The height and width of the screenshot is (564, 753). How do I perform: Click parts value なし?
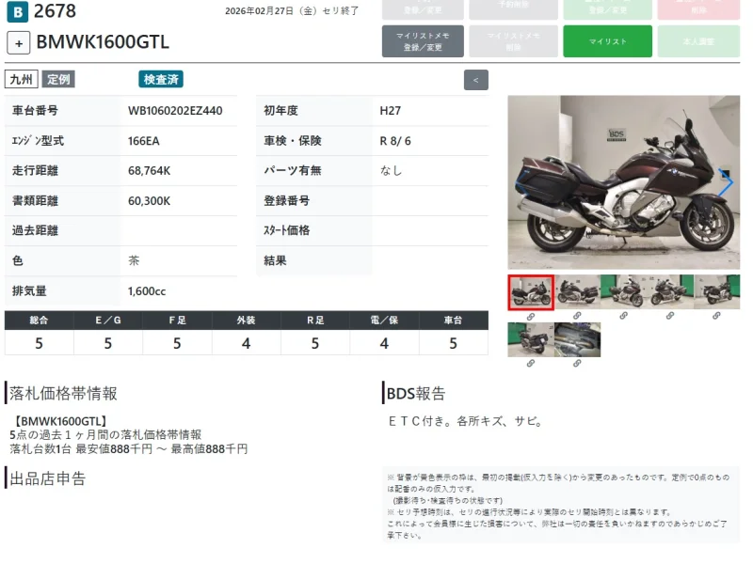391,171
